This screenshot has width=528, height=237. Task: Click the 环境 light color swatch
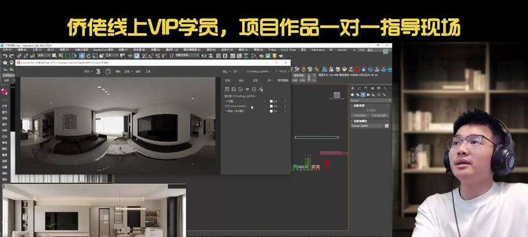271,101
